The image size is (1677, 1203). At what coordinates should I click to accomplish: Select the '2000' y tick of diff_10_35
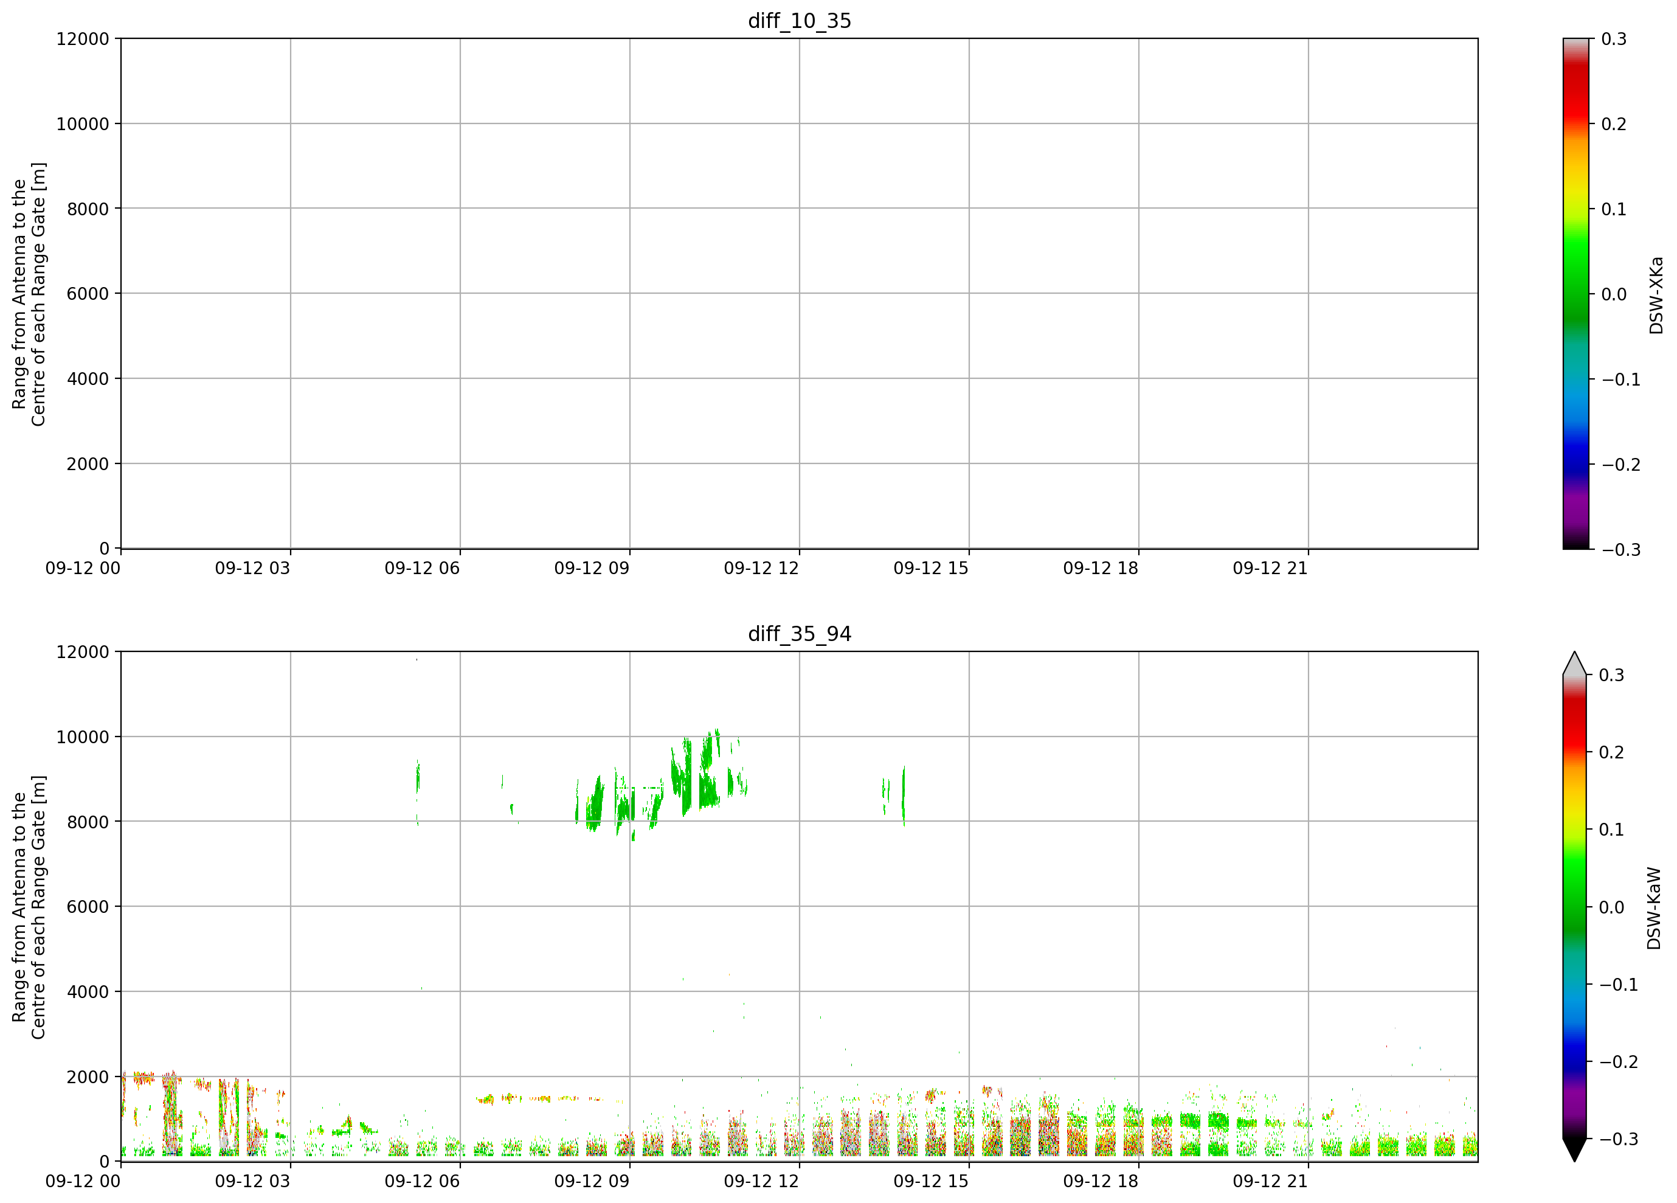[88, 463]
